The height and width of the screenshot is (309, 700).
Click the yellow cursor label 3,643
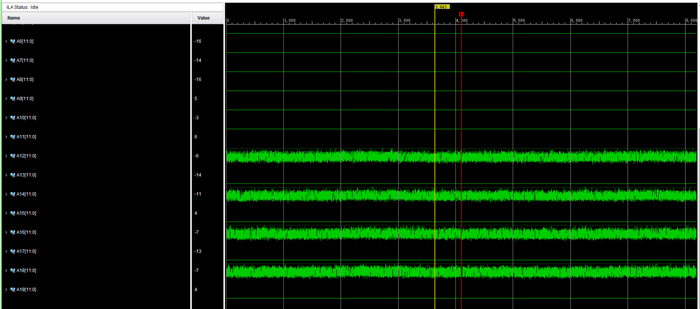[x=442, y=7]
